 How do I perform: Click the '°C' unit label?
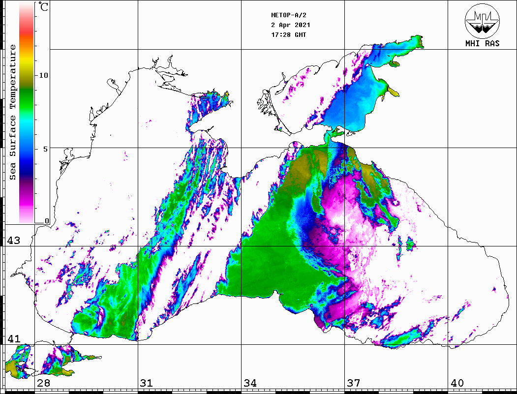[43, 6]
